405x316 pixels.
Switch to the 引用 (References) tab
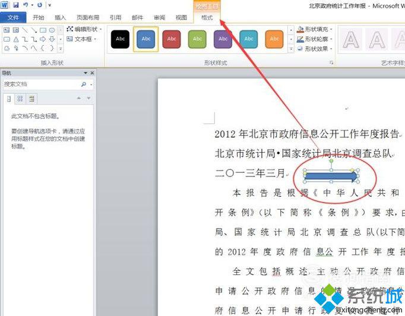tap(115, 18)
